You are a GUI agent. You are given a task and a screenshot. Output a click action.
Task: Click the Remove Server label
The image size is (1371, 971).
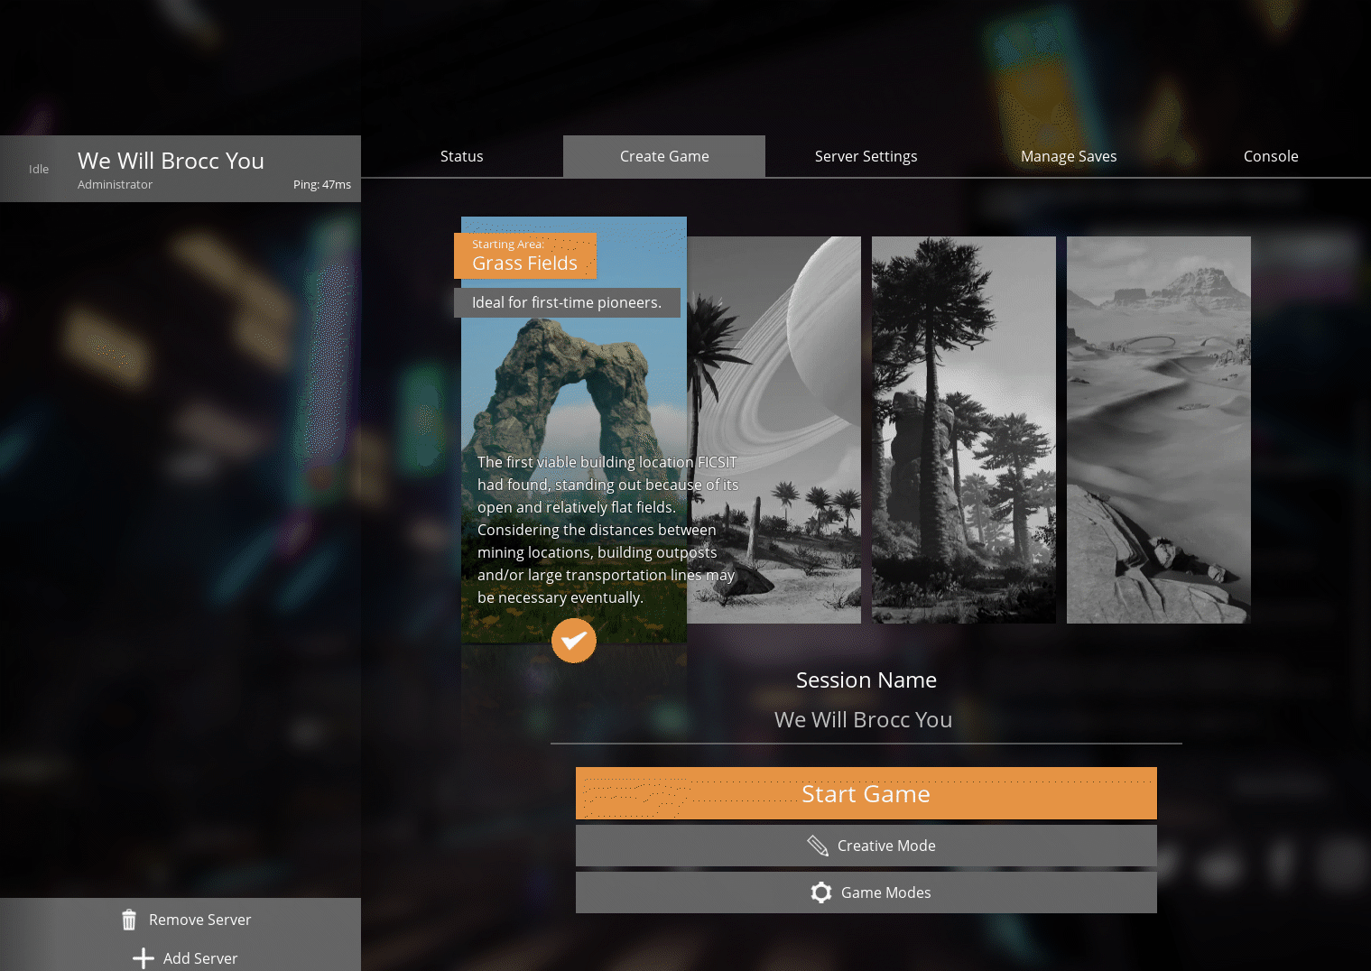(199, 920)
